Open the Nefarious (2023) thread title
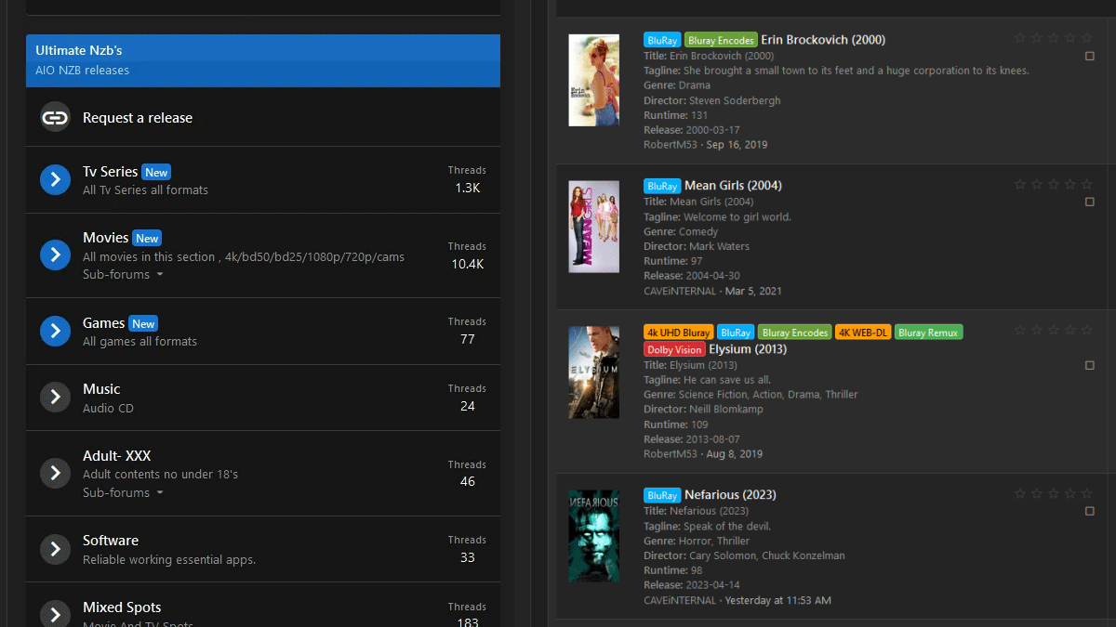Image resolution: width=1116 pixels, height=627 pixels. 730,495
